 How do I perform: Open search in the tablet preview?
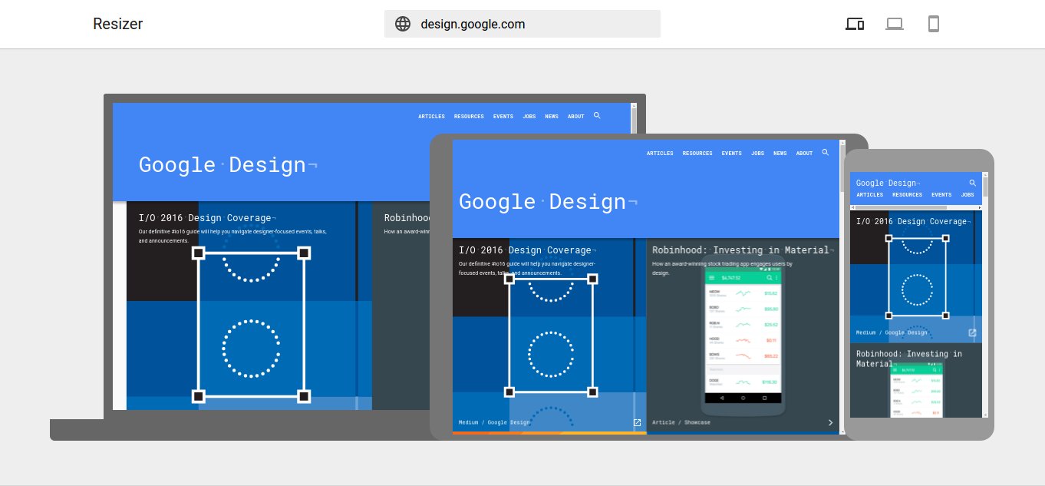click(826, 153)
